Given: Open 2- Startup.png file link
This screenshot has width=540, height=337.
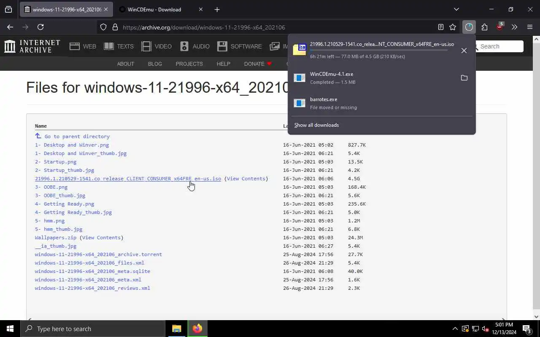Looking at the screenshot, I should click(56, 162).
